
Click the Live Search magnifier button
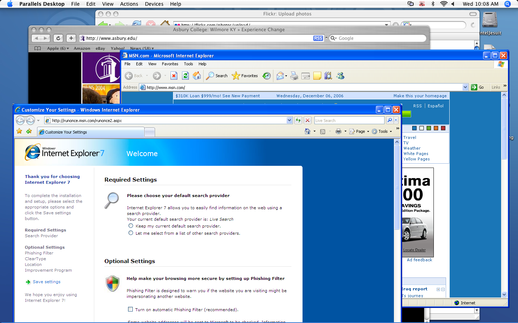[x=390, y=120]
